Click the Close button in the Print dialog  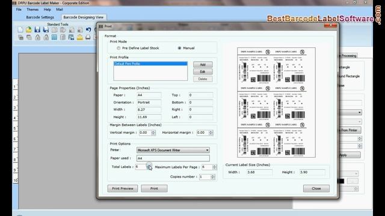pos(316,188)
